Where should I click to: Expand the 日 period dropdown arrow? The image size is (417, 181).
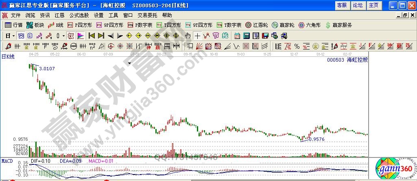click(x=13, y=36)
